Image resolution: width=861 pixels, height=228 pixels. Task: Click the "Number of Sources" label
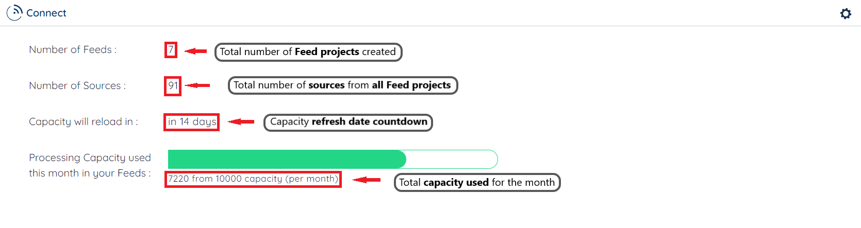(77, 85)
